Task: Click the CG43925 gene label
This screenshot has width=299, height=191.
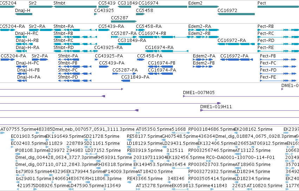Action: [104, 10]
